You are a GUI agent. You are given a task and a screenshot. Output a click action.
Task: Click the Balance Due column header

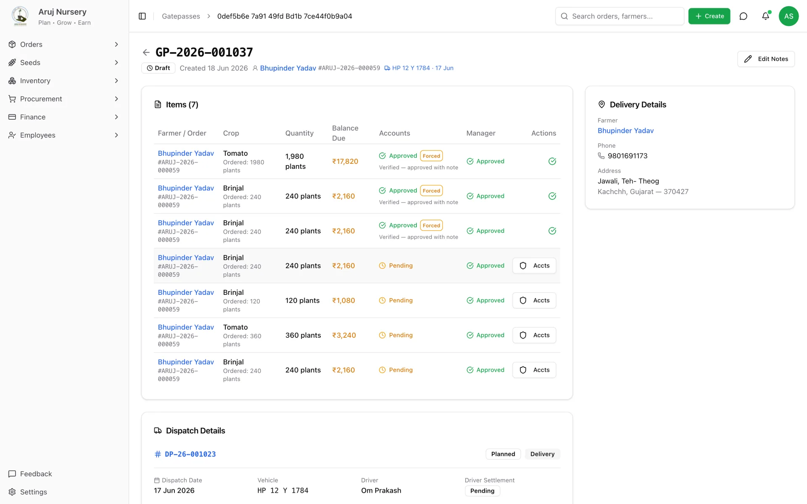345,133
